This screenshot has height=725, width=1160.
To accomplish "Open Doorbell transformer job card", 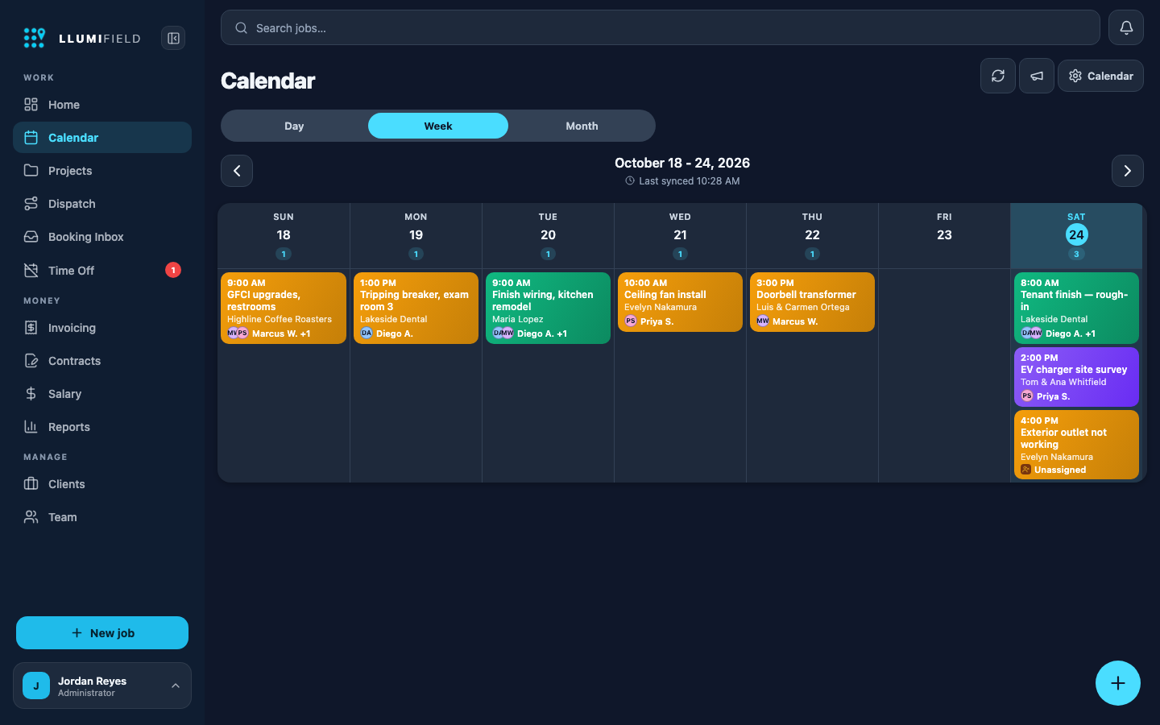I will [x=812, y=302].
